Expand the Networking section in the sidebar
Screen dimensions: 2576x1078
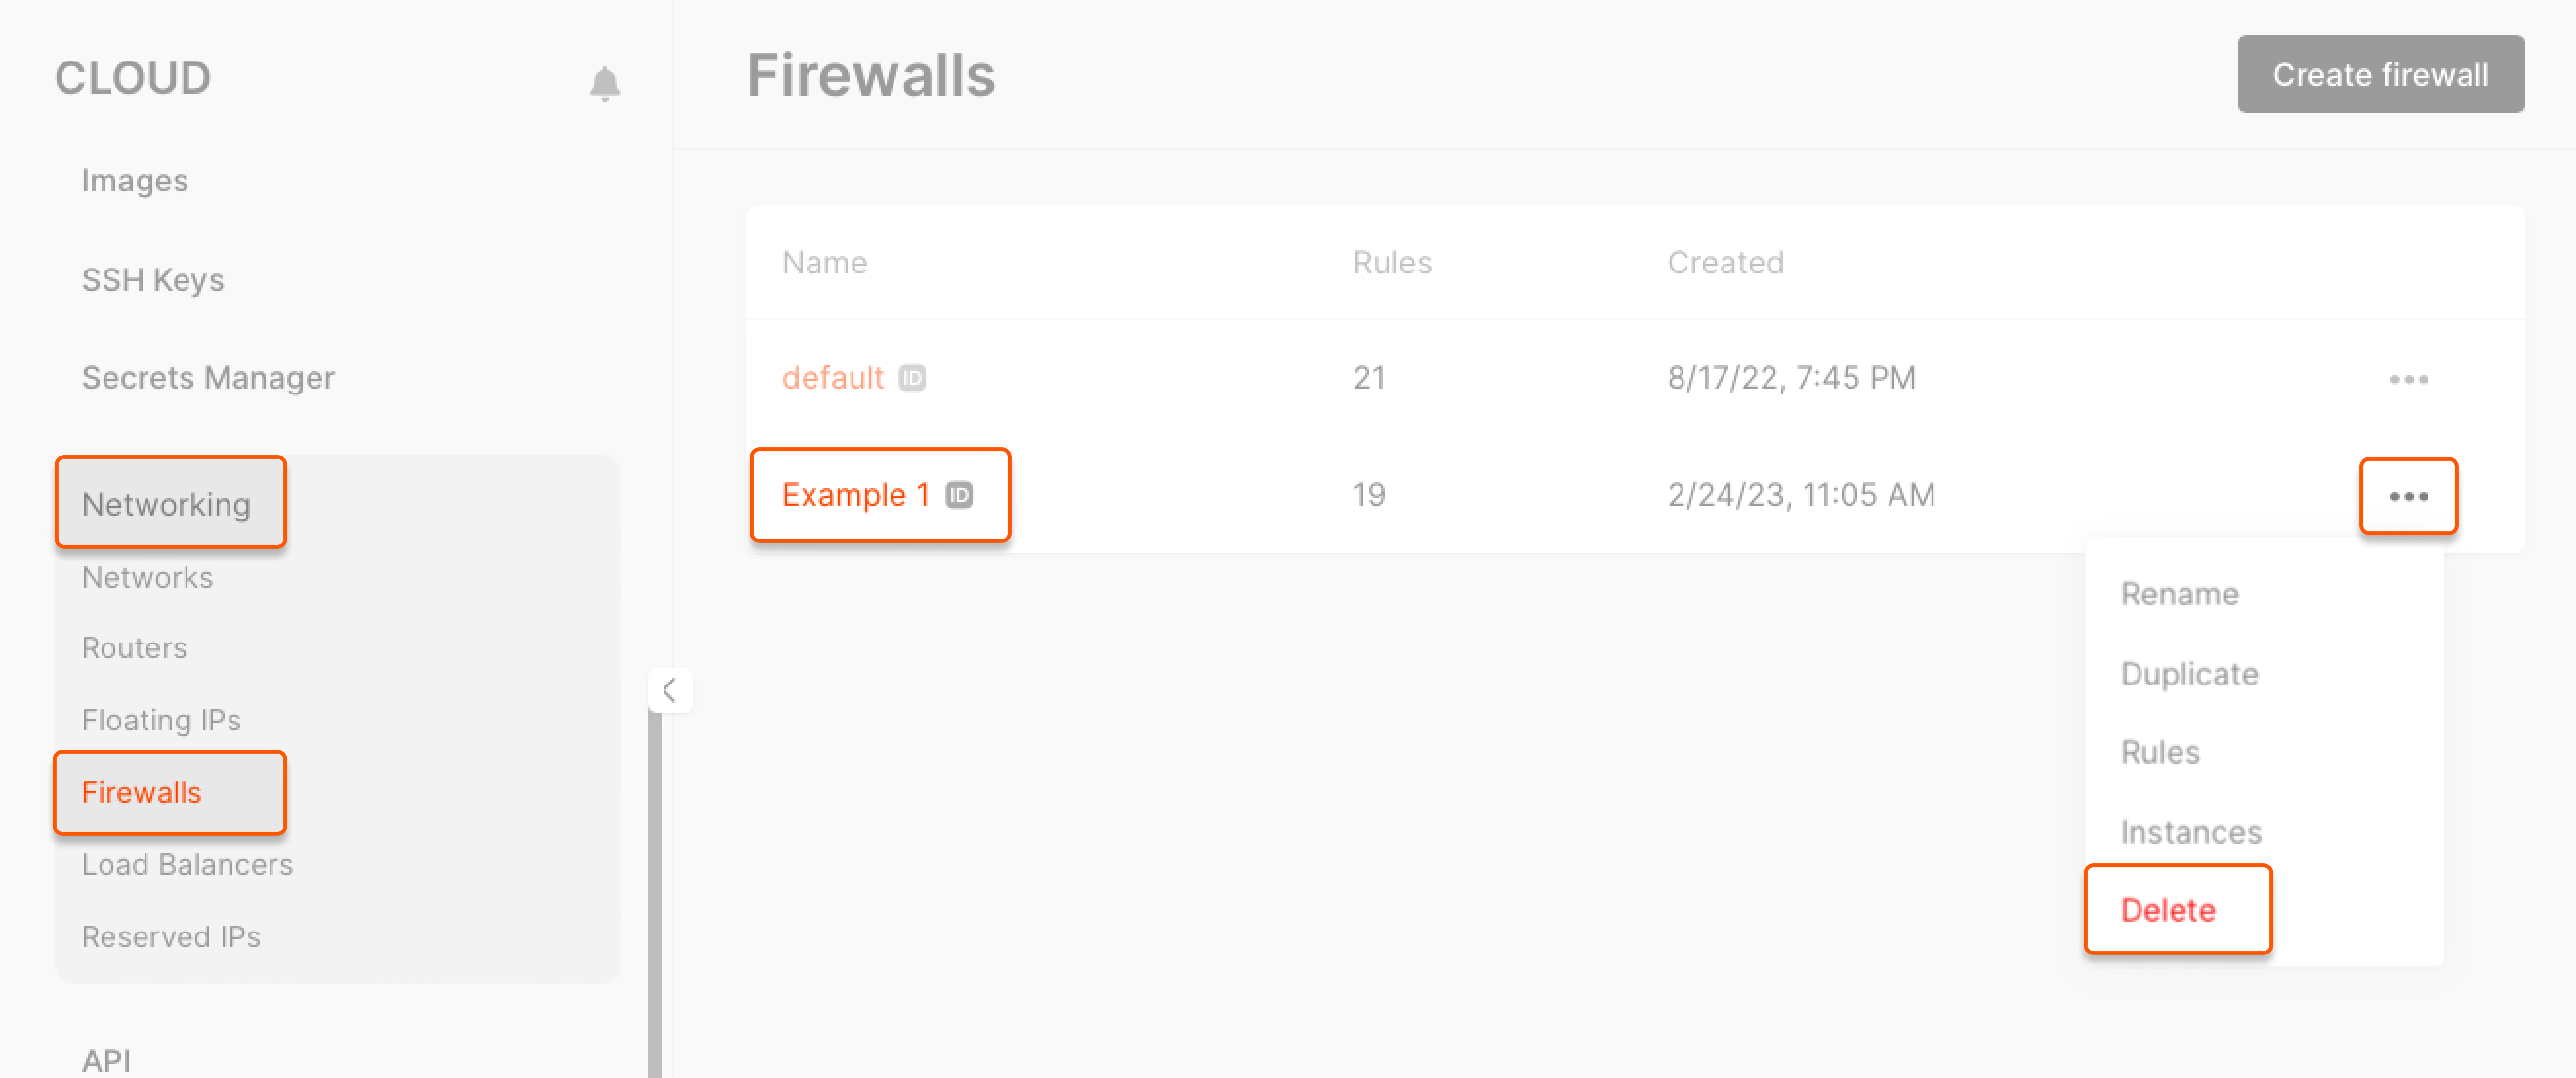pyautogui.click(x=167, y=504)
